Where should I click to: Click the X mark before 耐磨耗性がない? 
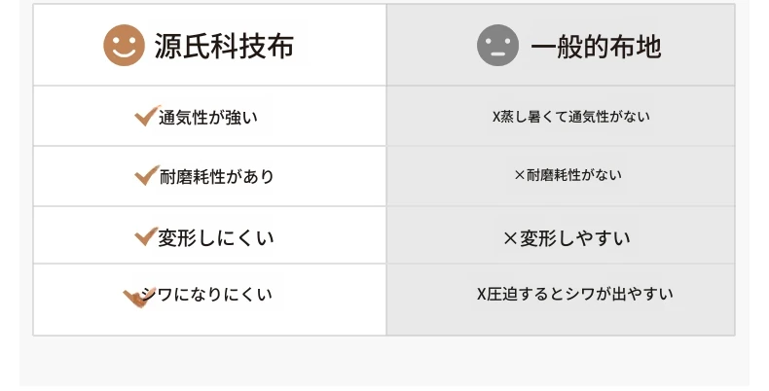[520, 175]
